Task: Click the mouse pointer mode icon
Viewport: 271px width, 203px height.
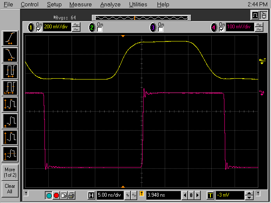Action: click(263, 15)
